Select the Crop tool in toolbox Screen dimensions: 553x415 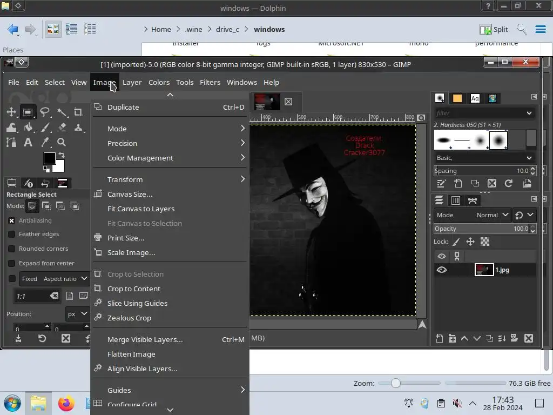pos(78,112)
